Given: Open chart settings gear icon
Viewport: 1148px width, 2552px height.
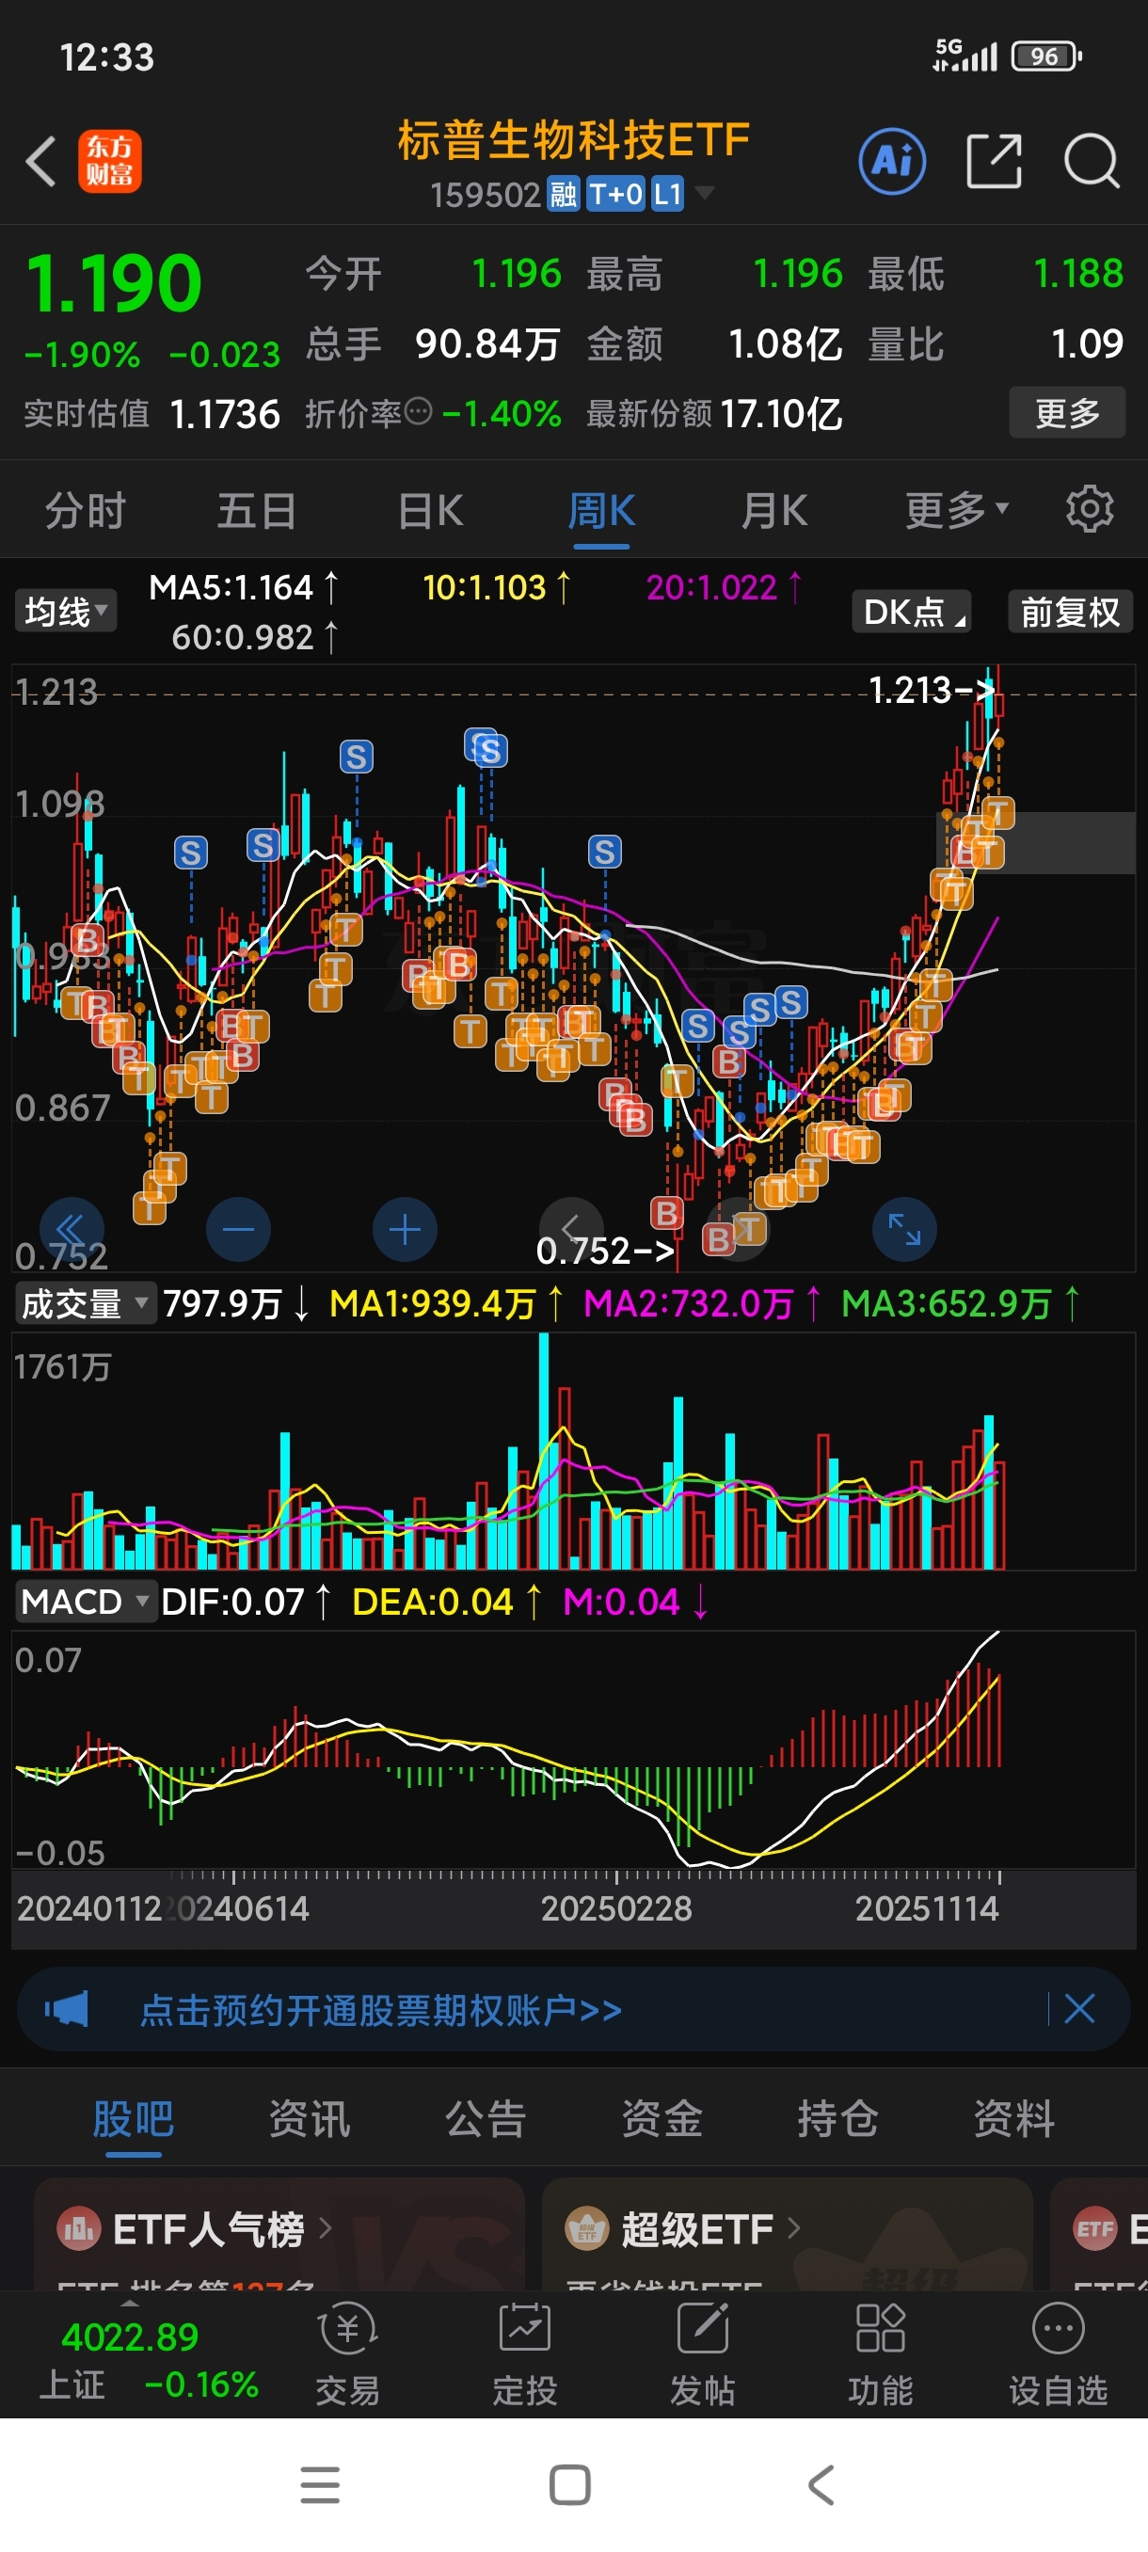Looking at the screenshot, I should (1090, 509).
